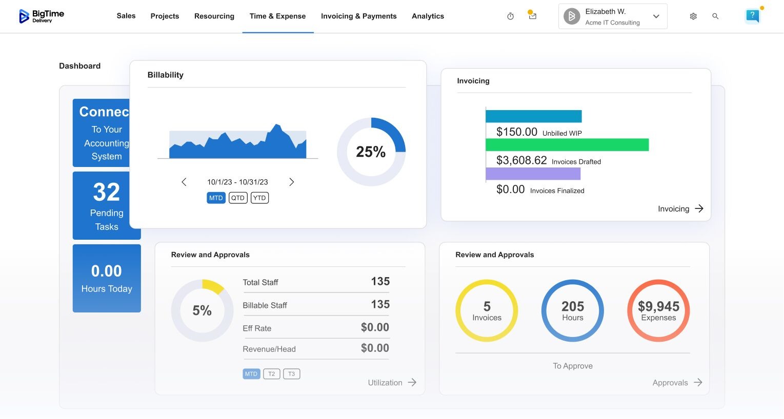
Task: Click the search magnifier icon
Action: coord(715,16)
